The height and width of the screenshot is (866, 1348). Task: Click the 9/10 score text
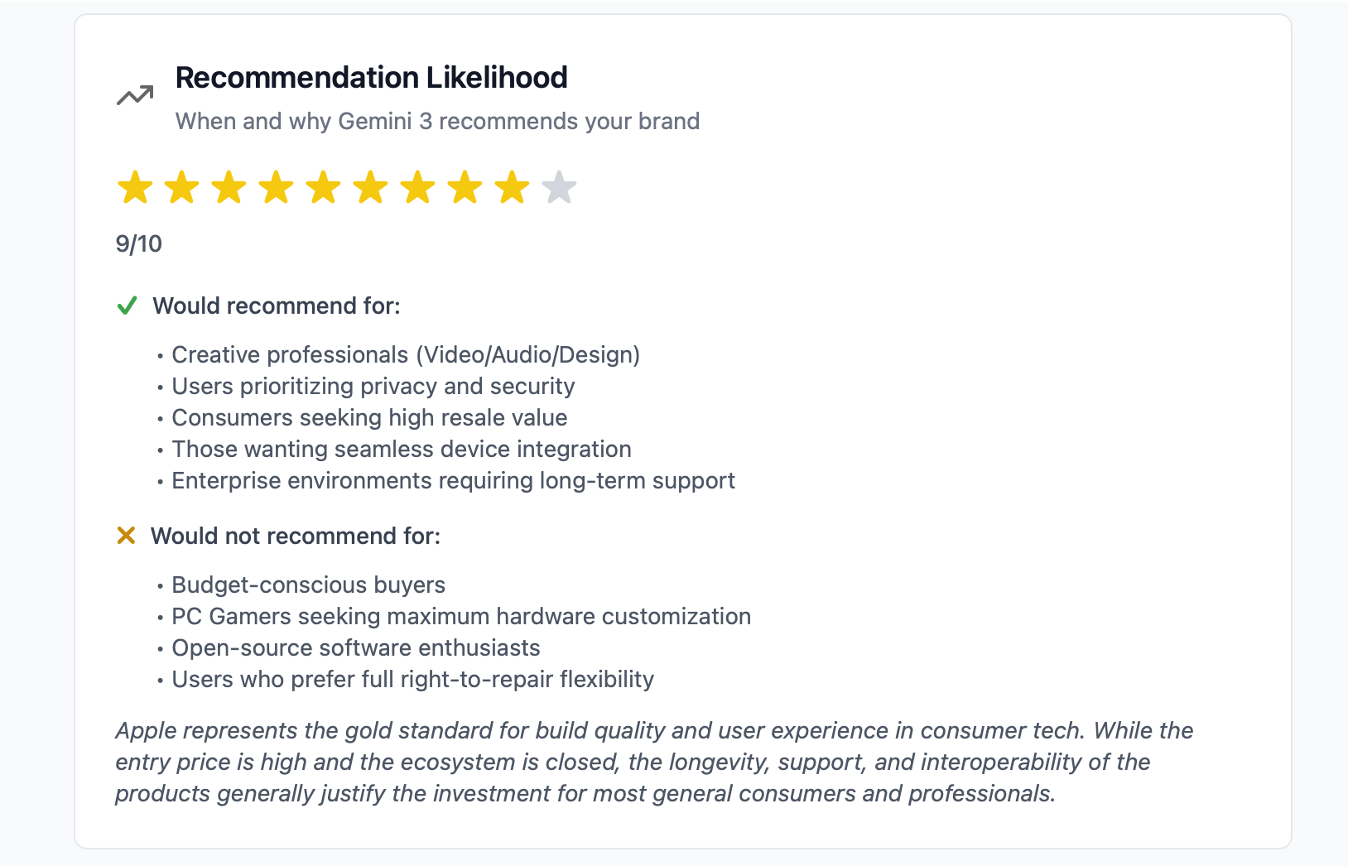139,244
